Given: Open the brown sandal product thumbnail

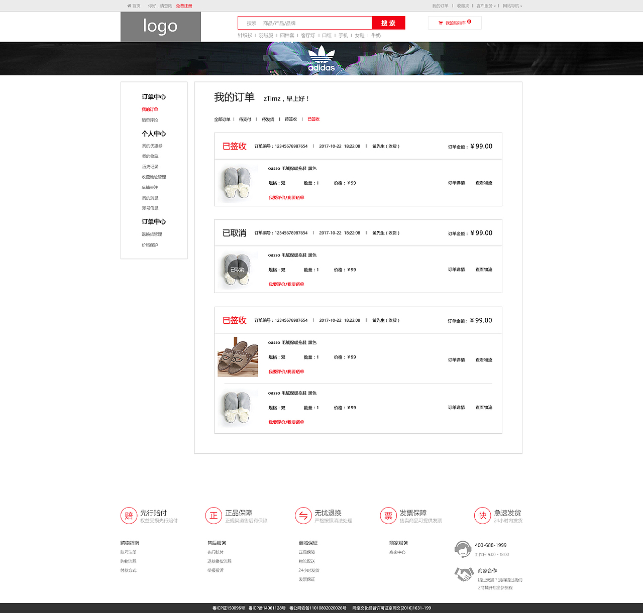Looking at the screenshot, I should [x=238, y=357].
